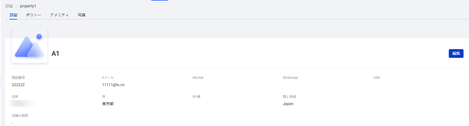
Task: Click the 店舗の説明 label
Action: [20, 116]
